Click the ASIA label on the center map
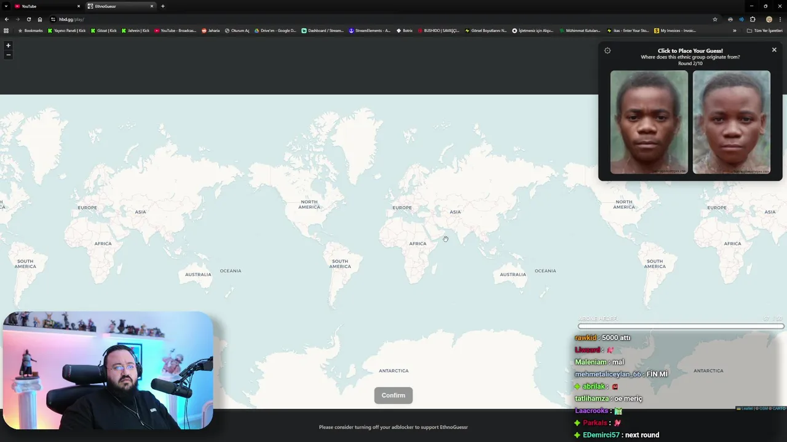 [455, 212]
